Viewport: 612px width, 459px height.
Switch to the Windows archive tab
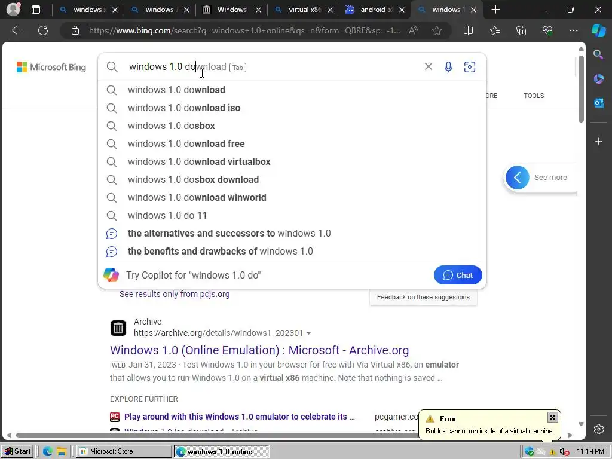pyautogui.click(x=232, y=10)
